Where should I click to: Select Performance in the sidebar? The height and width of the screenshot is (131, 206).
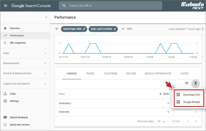[25, 35]
